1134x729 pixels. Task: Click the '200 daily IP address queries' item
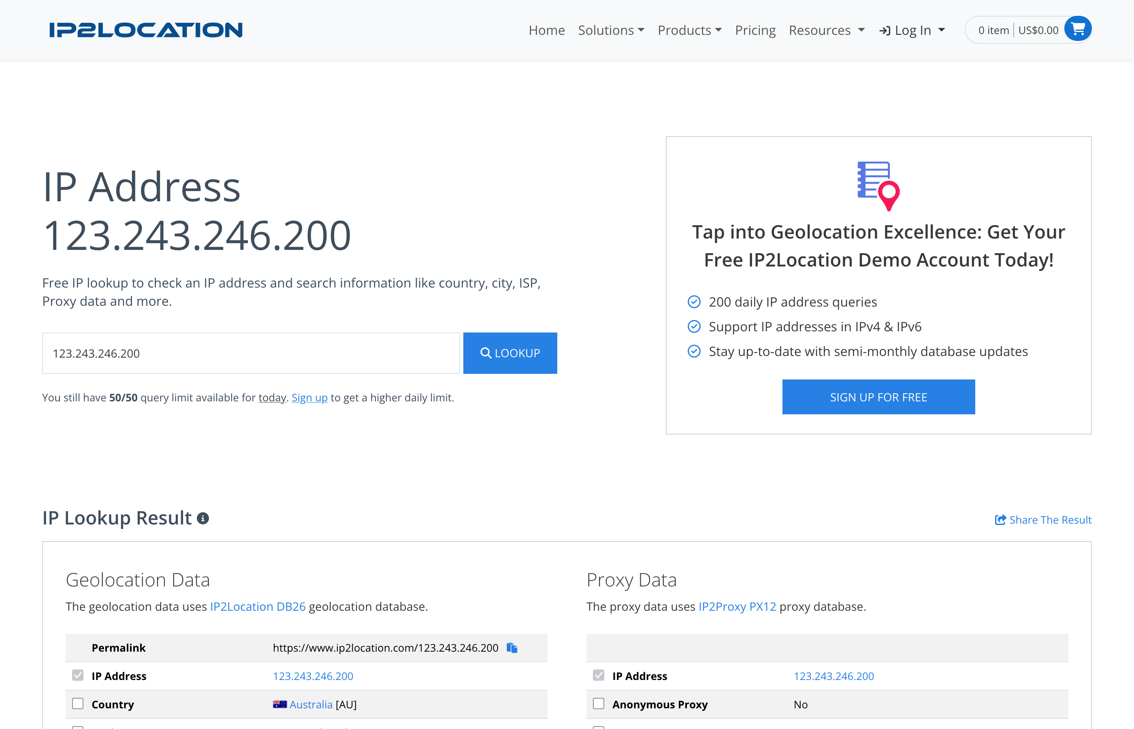pos(793,302)
